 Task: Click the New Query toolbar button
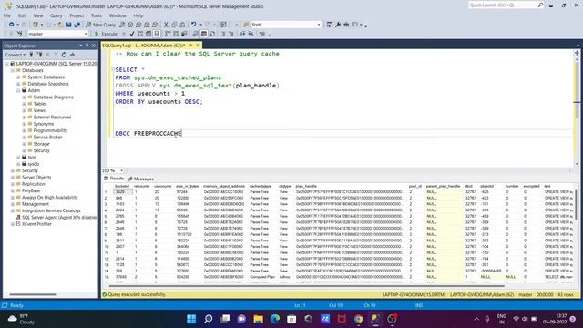coord(101,25)
